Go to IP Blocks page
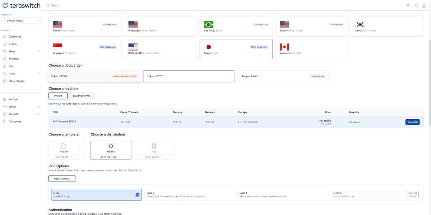The width and height of the screenshot is (431, 215). click(x=14, y=59)
